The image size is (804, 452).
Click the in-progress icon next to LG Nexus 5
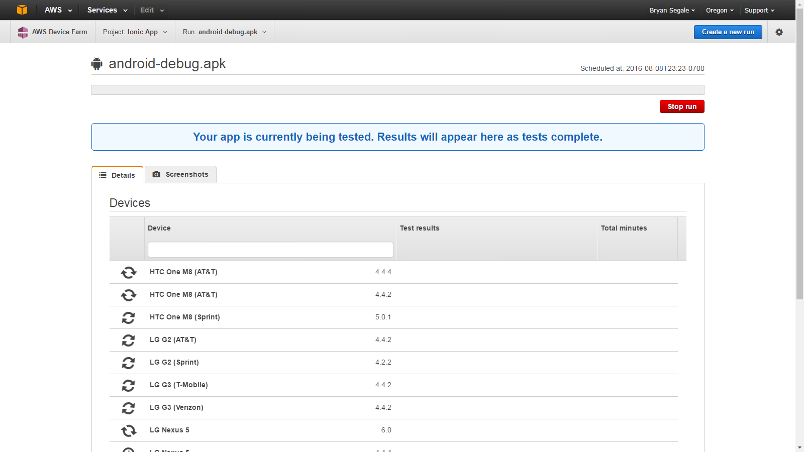click(x=128, y=430)
